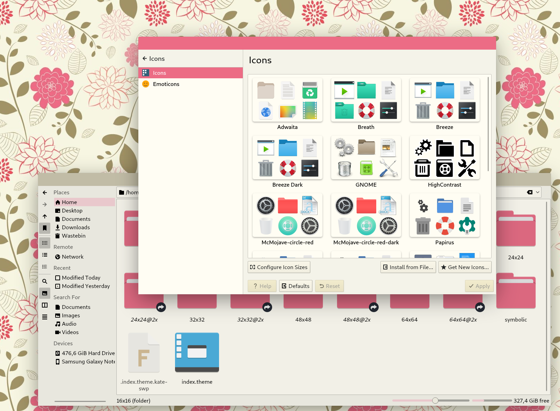Click the free disk space bar
The image size is (560, 411).
[492, 401]
